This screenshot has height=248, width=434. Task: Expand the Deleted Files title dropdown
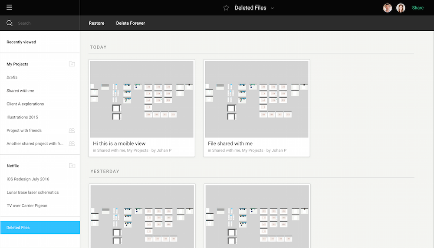pyautogui.click(x=273, y=8)
